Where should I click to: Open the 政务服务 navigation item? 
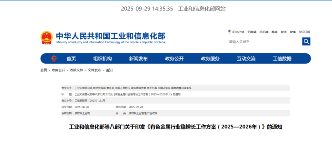[210, 59]
